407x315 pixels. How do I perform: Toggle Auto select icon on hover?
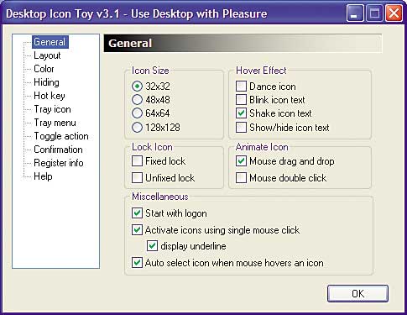click(x=137, y=263)
